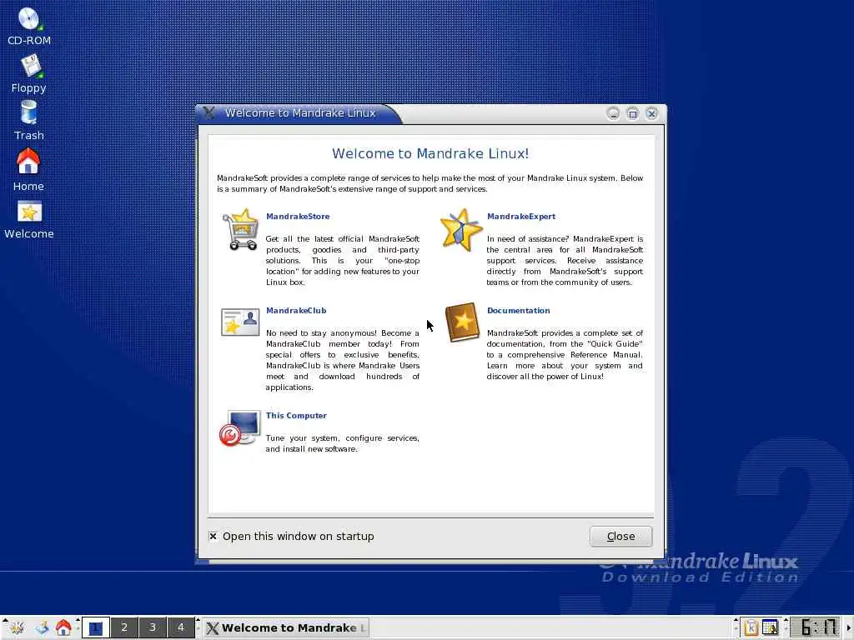Screen dimensions: 854x640
Task: Click the Welcome to Mandrake Linux! heading
Action: click(x=430, y=153)
